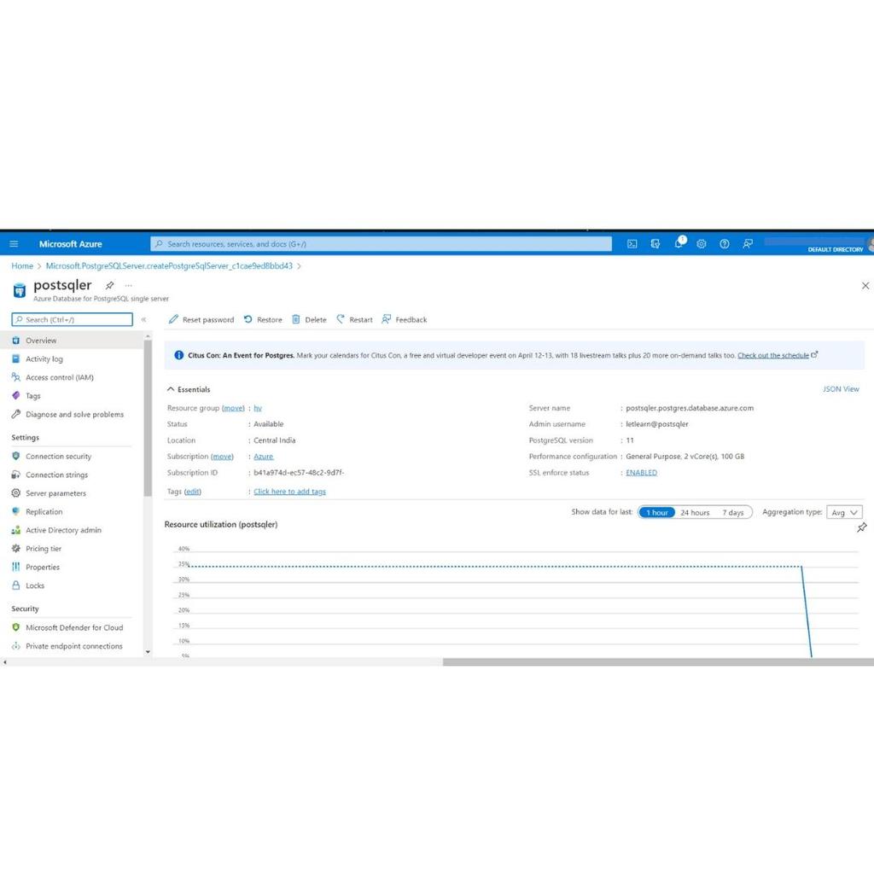Select 1 hour data range
Screen dimensions: 874x874
pyautogui.click(x=656, y=512)
